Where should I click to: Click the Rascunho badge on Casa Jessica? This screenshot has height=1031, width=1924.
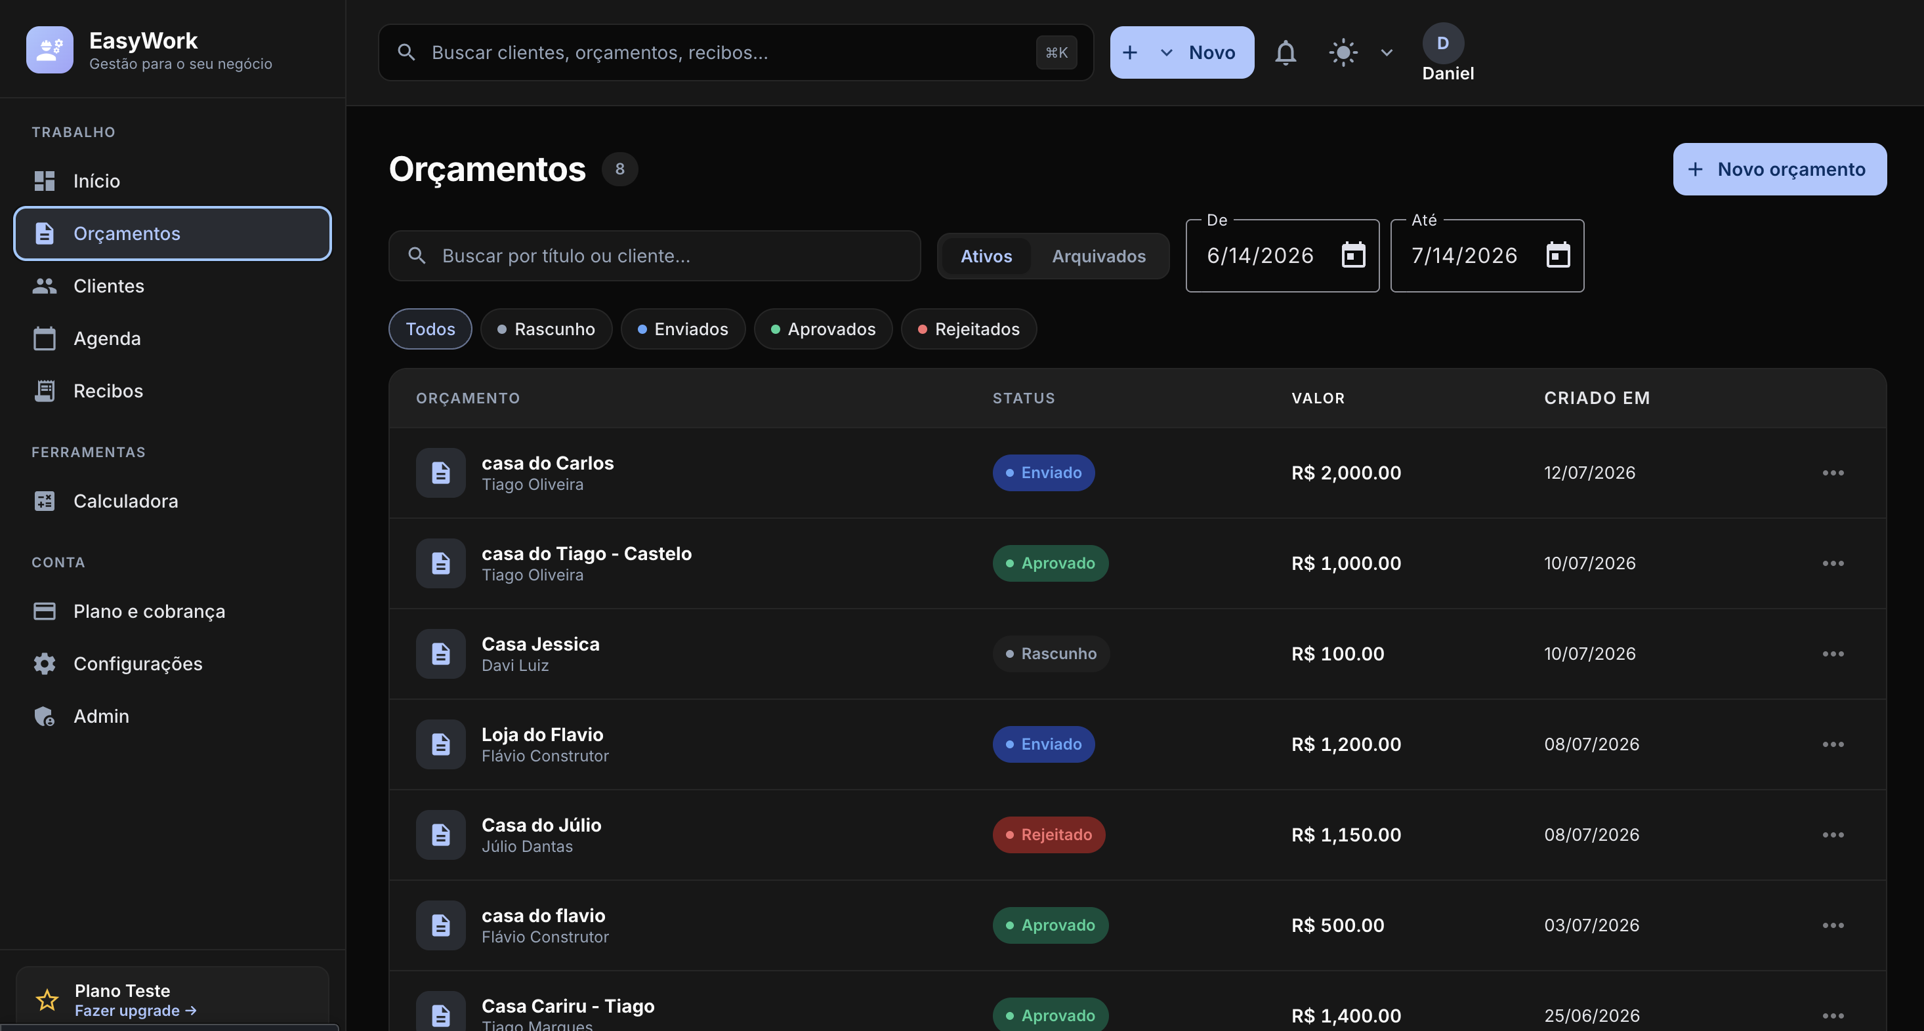(x=1051, y=654)
